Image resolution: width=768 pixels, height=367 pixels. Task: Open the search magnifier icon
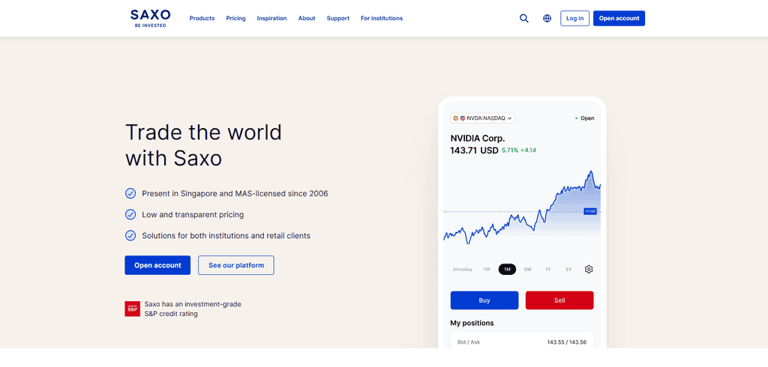click(x=524, y=19)
